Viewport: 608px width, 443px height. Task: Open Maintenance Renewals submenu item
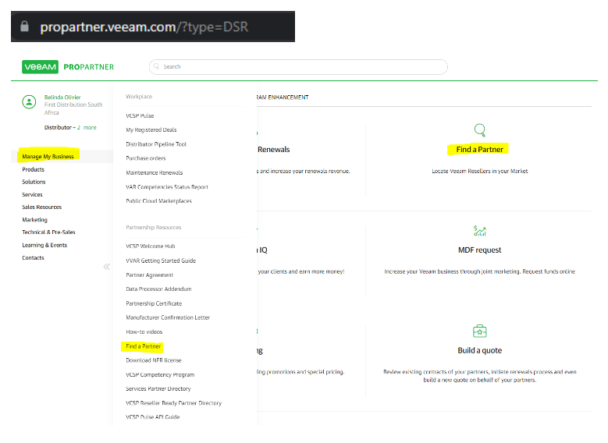point(155,172)
